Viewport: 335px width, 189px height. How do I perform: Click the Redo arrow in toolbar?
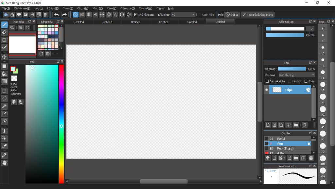(64, 15)
